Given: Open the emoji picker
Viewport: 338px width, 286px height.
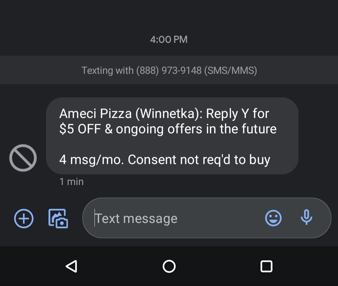Looking at the screenshot, I should [273, 218].
